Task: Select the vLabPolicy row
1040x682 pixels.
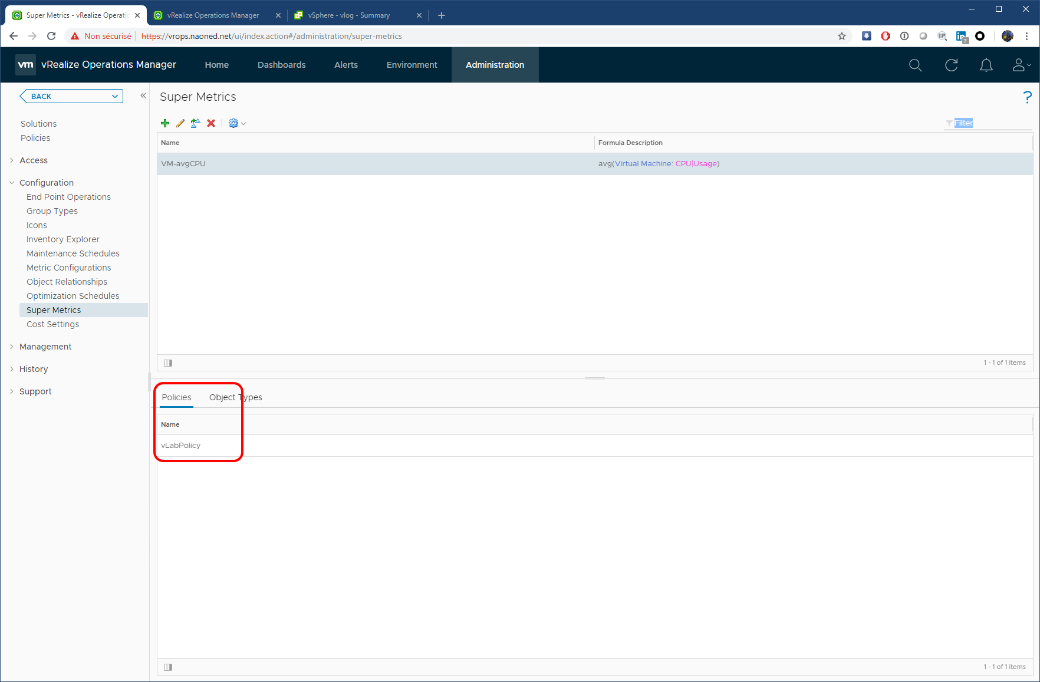Action: click(595, 446)
